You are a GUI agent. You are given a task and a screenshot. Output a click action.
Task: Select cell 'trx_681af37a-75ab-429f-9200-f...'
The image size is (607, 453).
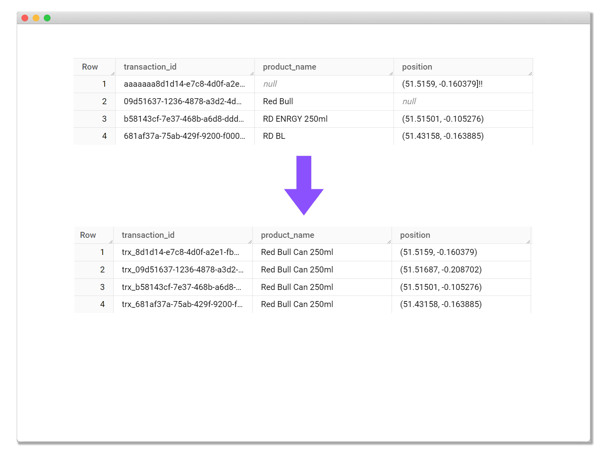pos(183,304)
